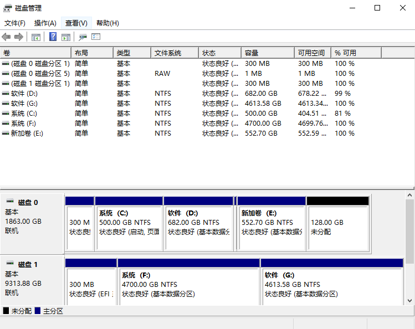Viewport: 415px width, 329px height.
Task: Toggle the console tree pane icon
Action: 36,37
